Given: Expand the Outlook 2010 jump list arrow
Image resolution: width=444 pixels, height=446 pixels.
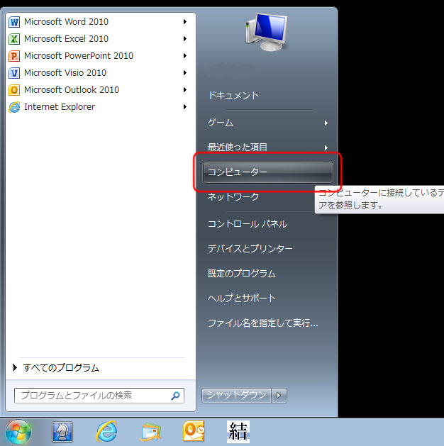Looking at the screenshot, I should click(185, 90).
